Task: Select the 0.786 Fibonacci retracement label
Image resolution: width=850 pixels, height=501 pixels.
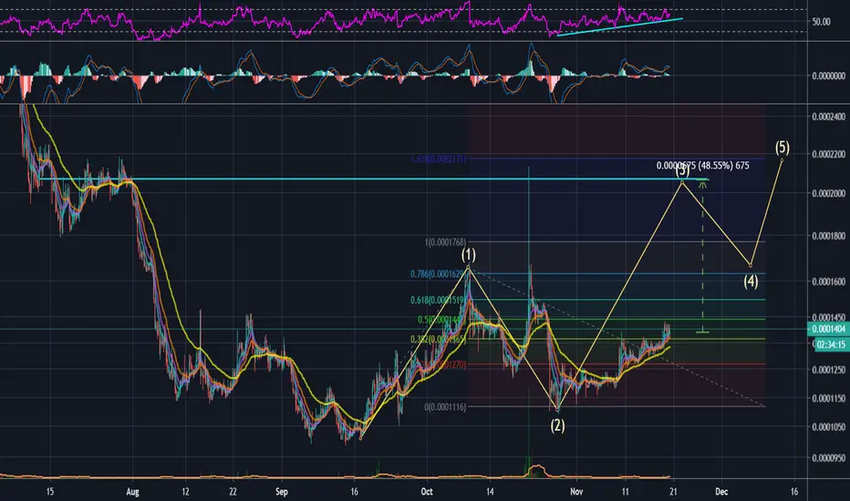Action: 437,274
